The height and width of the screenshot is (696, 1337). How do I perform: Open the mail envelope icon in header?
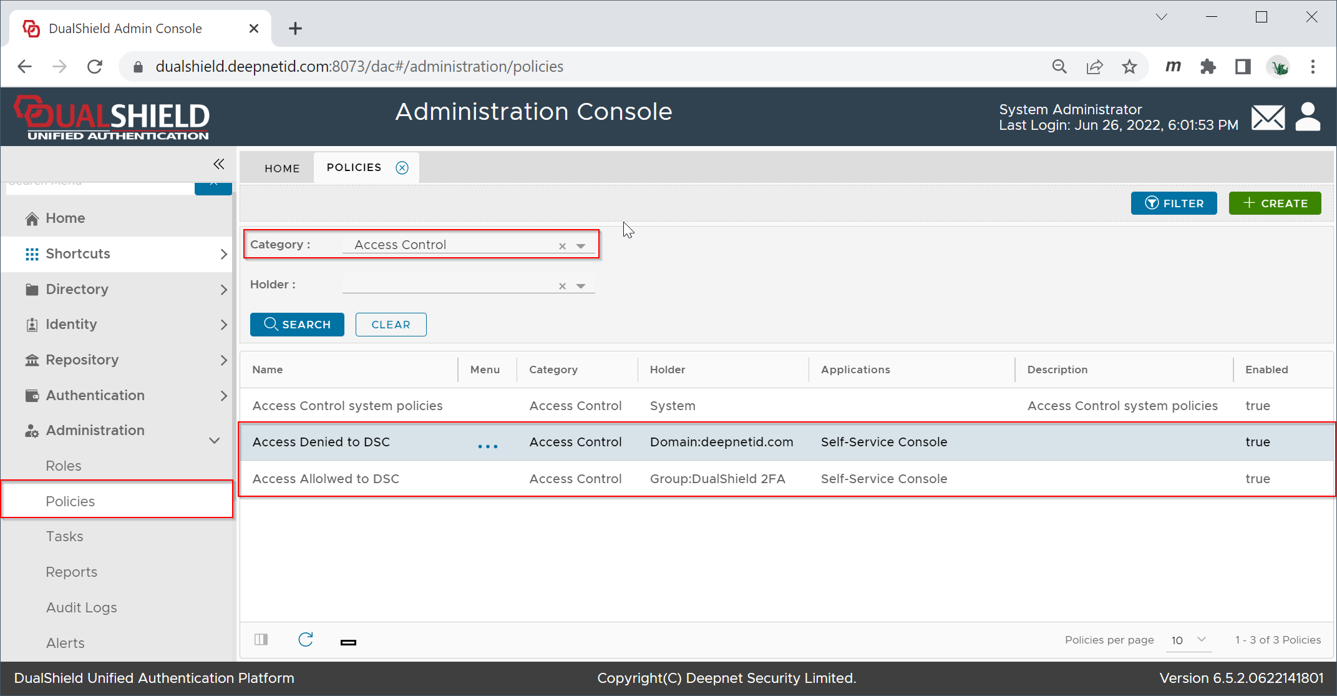point(1268,117)
